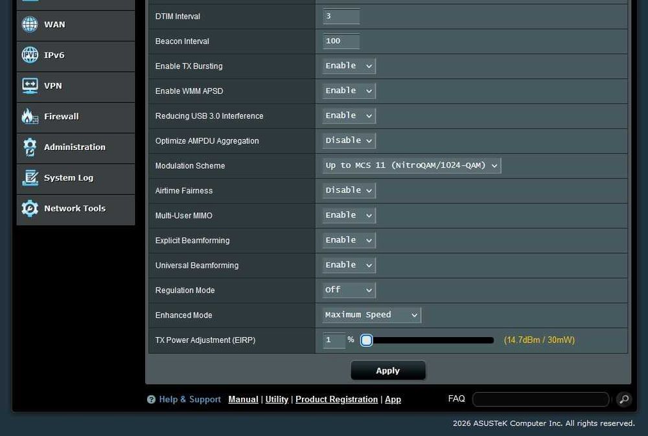Click the Beacon Interval input field
This screenshot has height=436, width=648.
[341, 41]
